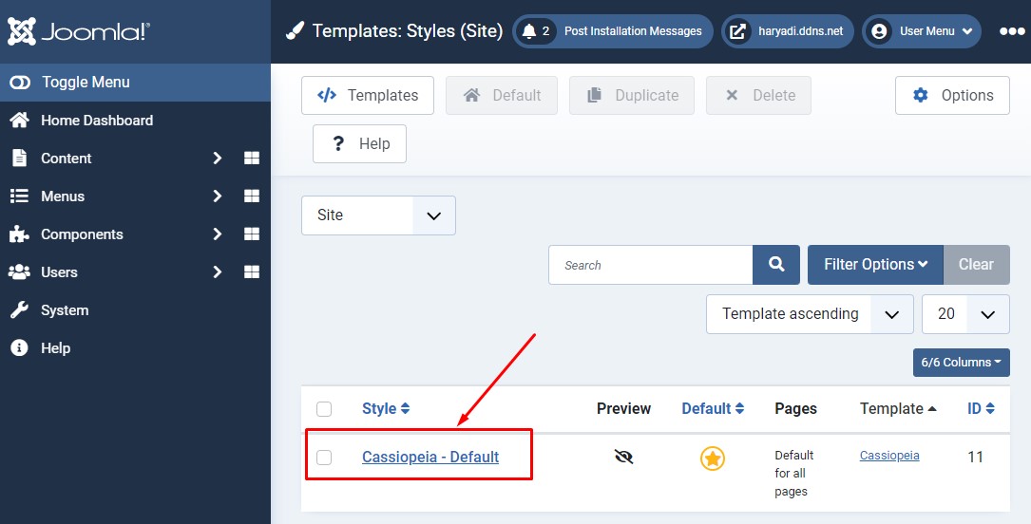This screenshot has width=1031, height=524.
Task: Click the Joomla logo
Action: (x=79, y=31)
